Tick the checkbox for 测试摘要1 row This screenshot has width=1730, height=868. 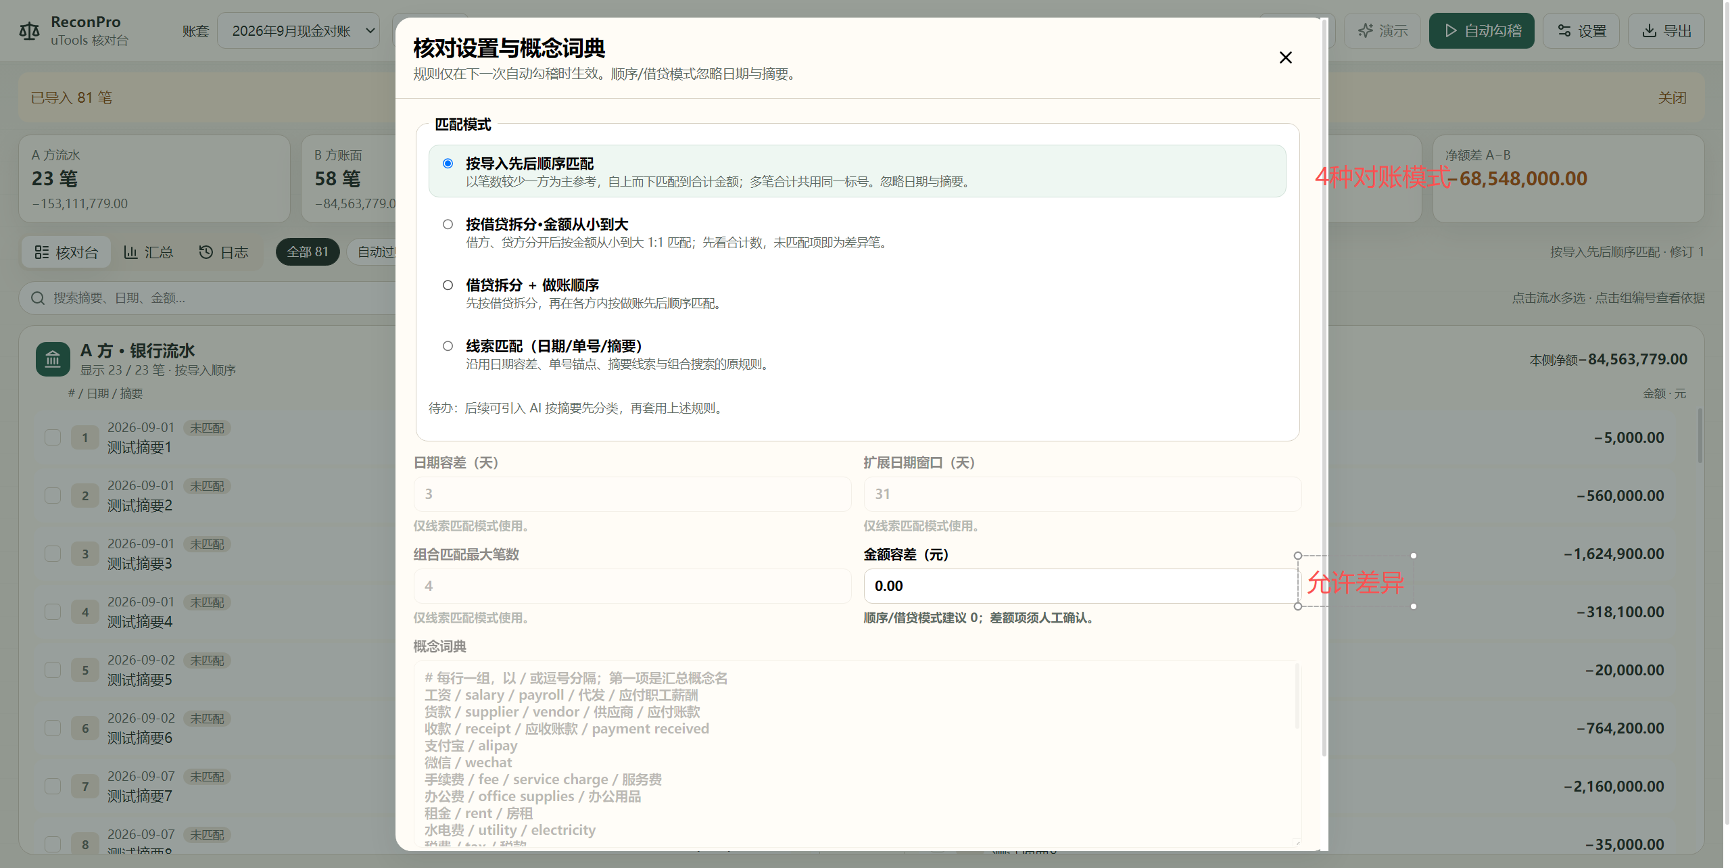(x=53, y=437)
